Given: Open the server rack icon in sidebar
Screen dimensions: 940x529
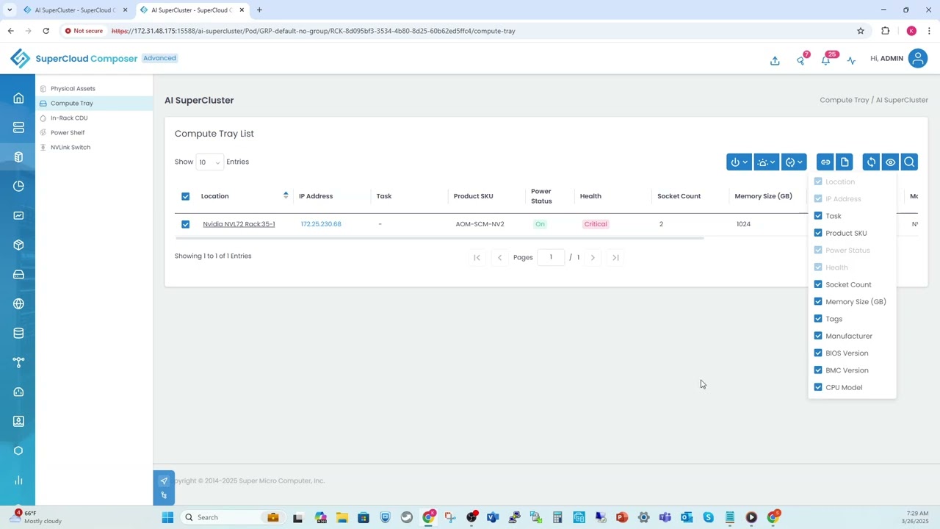Looking at the screenshot, I should coord(18,128).
